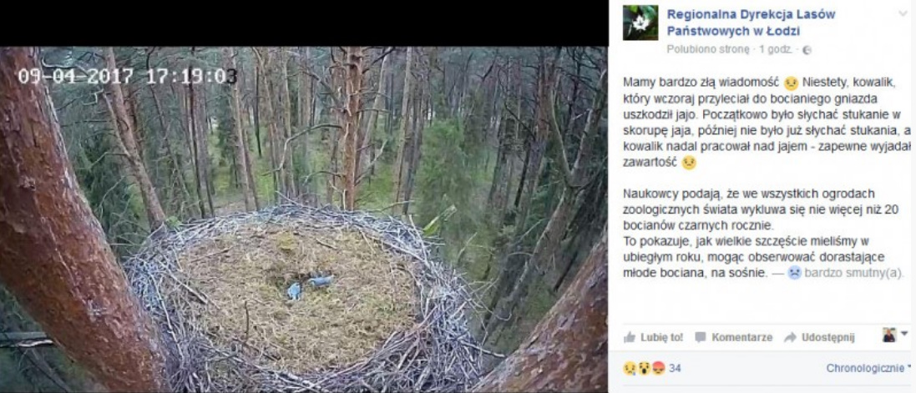Open post options chevron at top right
The image size is (916, 393).
(x=903, y=13)
